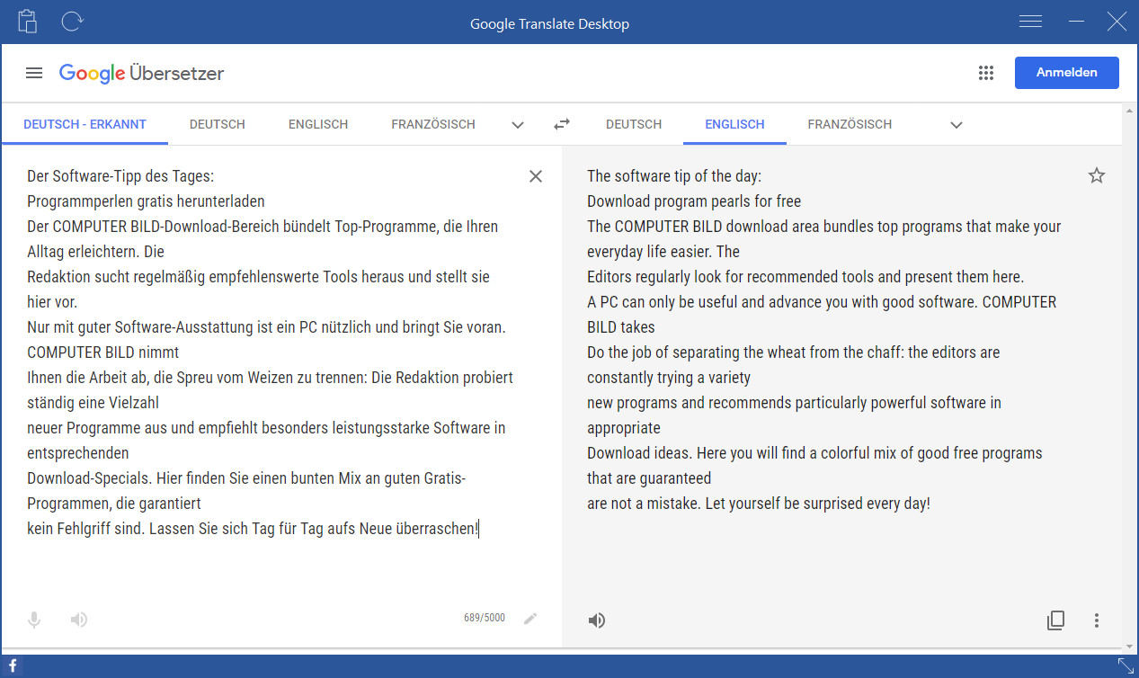This screenshot has width=1139, height=678.
Task: Select Französisch as source language
Action: [x=433, y=124]
